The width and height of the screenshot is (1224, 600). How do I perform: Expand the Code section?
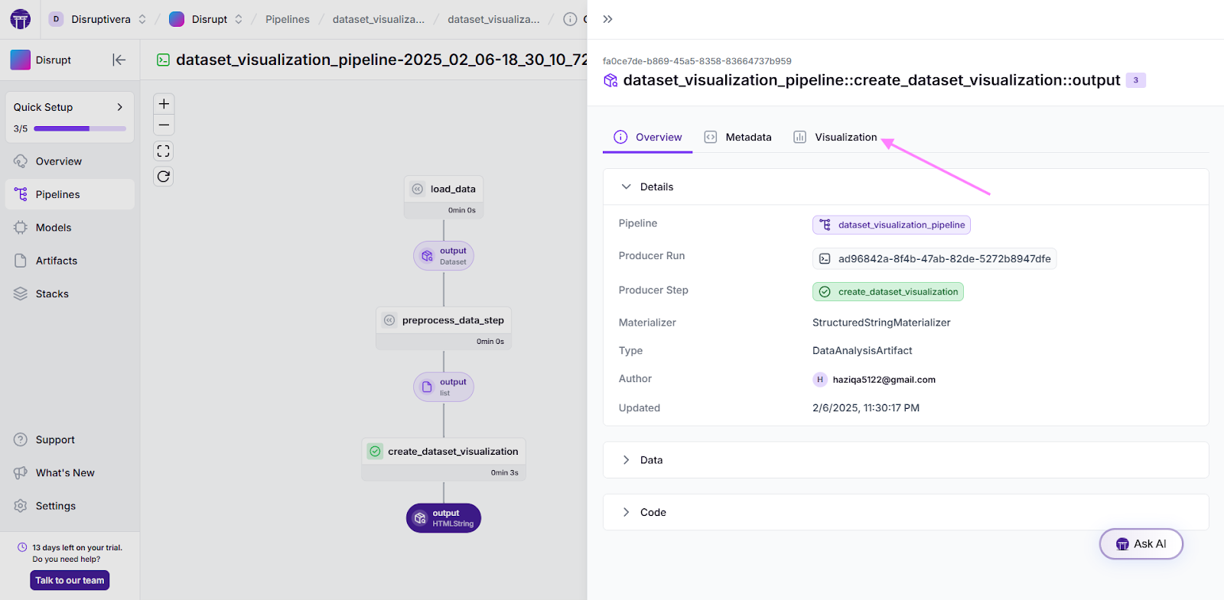click(x=626, y=512)
